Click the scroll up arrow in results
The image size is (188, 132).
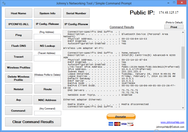pos(183,32)
